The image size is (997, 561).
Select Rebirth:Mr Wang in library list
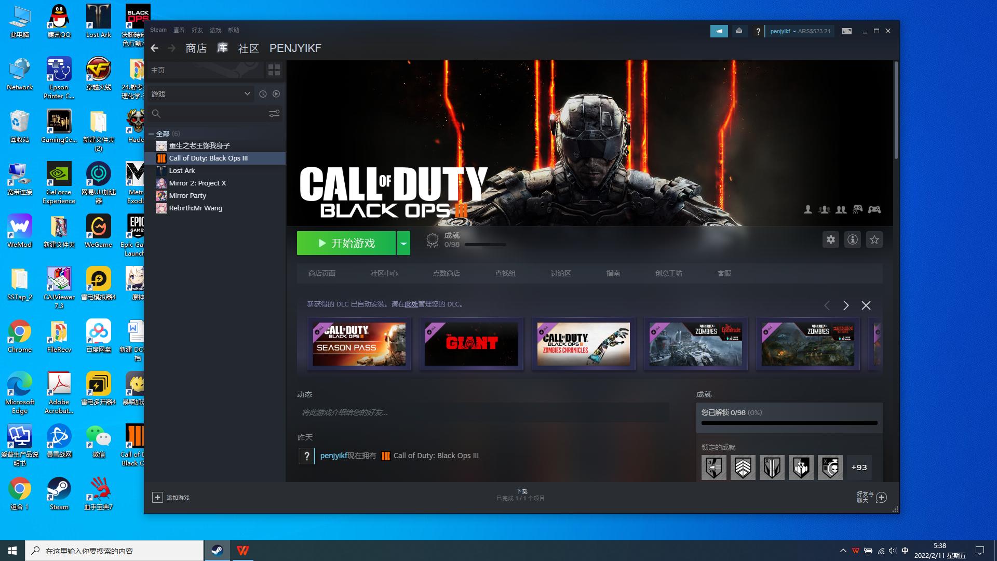[x=215, y=208]
